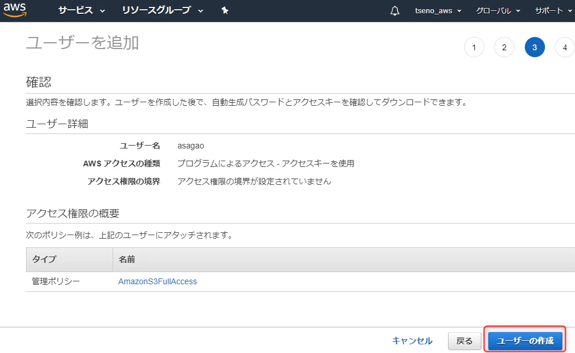Click the 管理ポリシー table cell
The image size is (575, 353).
(x=56, y=281)
